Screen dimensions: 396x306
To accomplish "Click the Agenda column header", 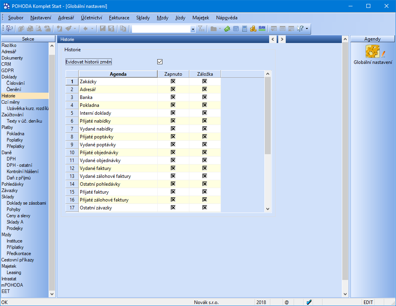I will point(118,74).
